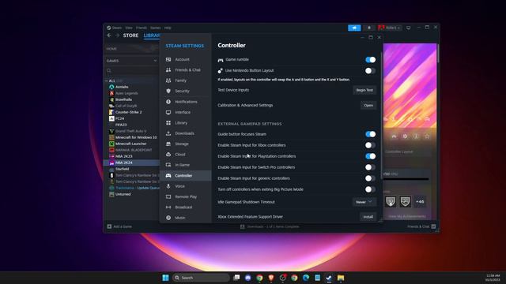Open the View menu
This screenshot has height=284, width=506.
coord(129,28)
